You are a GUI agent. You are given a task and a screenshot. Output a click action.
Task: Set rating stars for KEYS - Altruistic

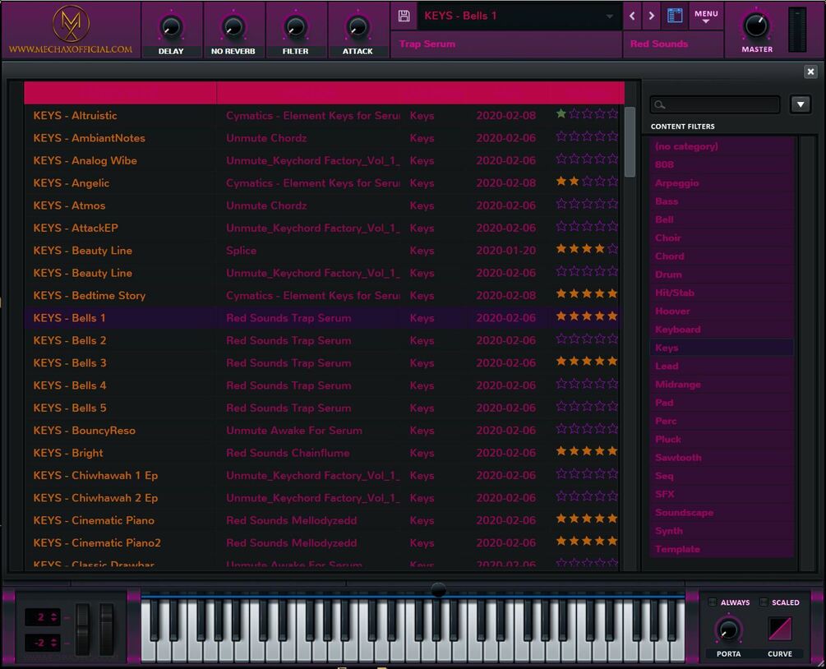[587, 113]
